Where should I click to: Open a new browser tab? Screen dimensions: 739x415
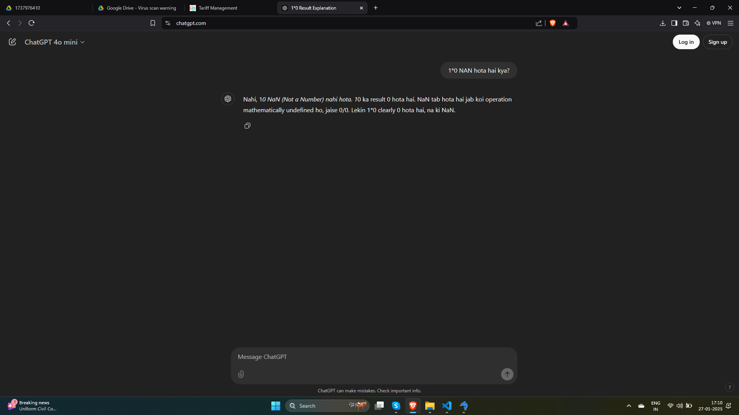coord(376,8)
